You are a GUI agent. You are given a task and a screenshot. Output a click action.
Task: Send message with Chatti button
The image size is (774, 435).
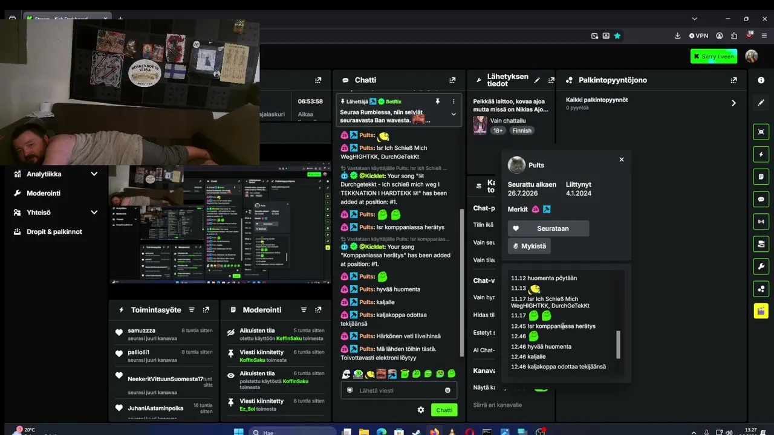pyautogui.click(x=444, y=410)
